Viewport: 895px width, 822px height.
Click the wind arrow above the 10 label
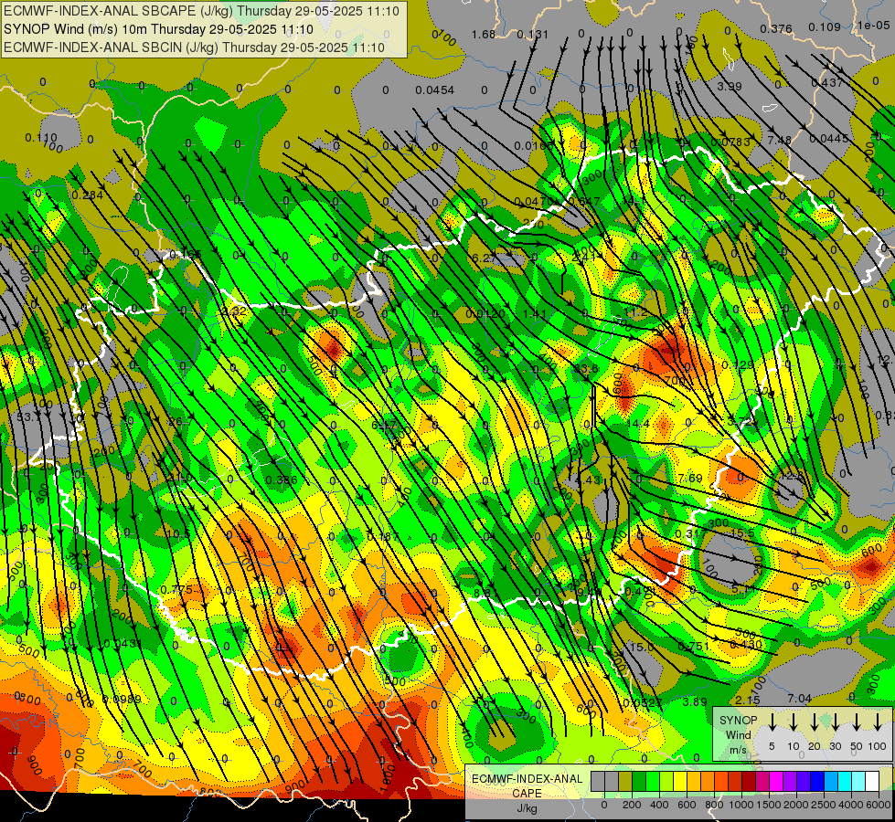click(794, 722)
